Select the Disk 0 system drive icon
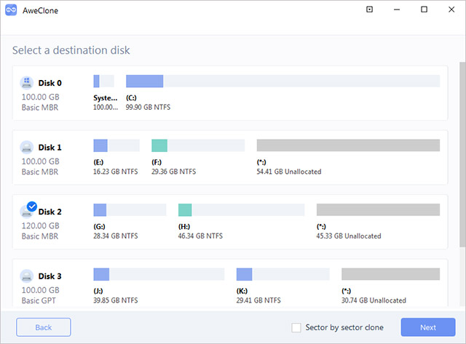Screen dimensions: 466x344 [27, 83]
